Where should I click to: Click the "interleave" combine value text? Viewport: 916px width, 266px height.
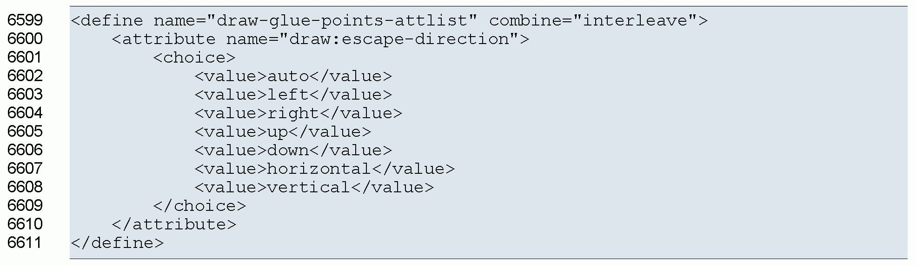[x=635, y=21]
